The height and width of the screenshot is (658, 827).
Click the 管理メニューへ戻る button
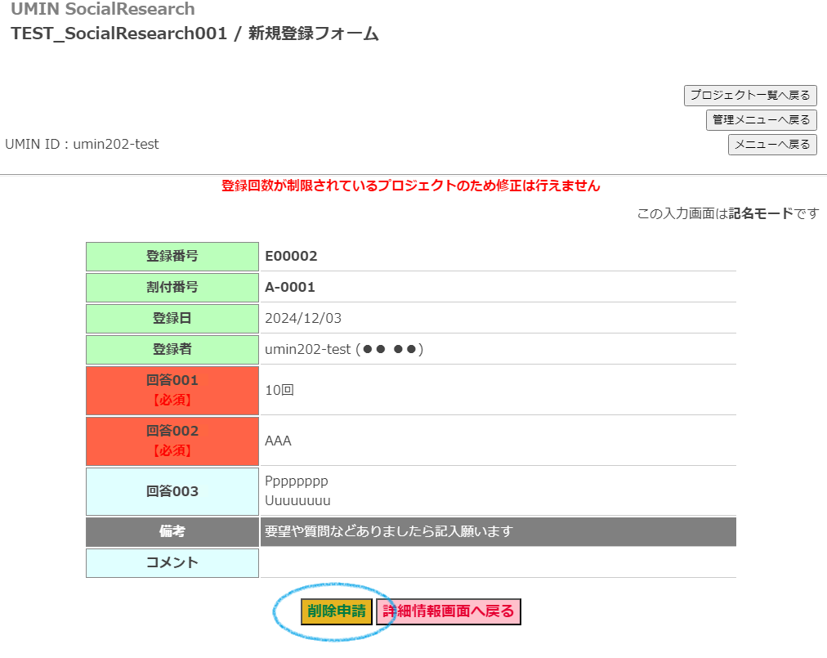[x=761, y=120]
